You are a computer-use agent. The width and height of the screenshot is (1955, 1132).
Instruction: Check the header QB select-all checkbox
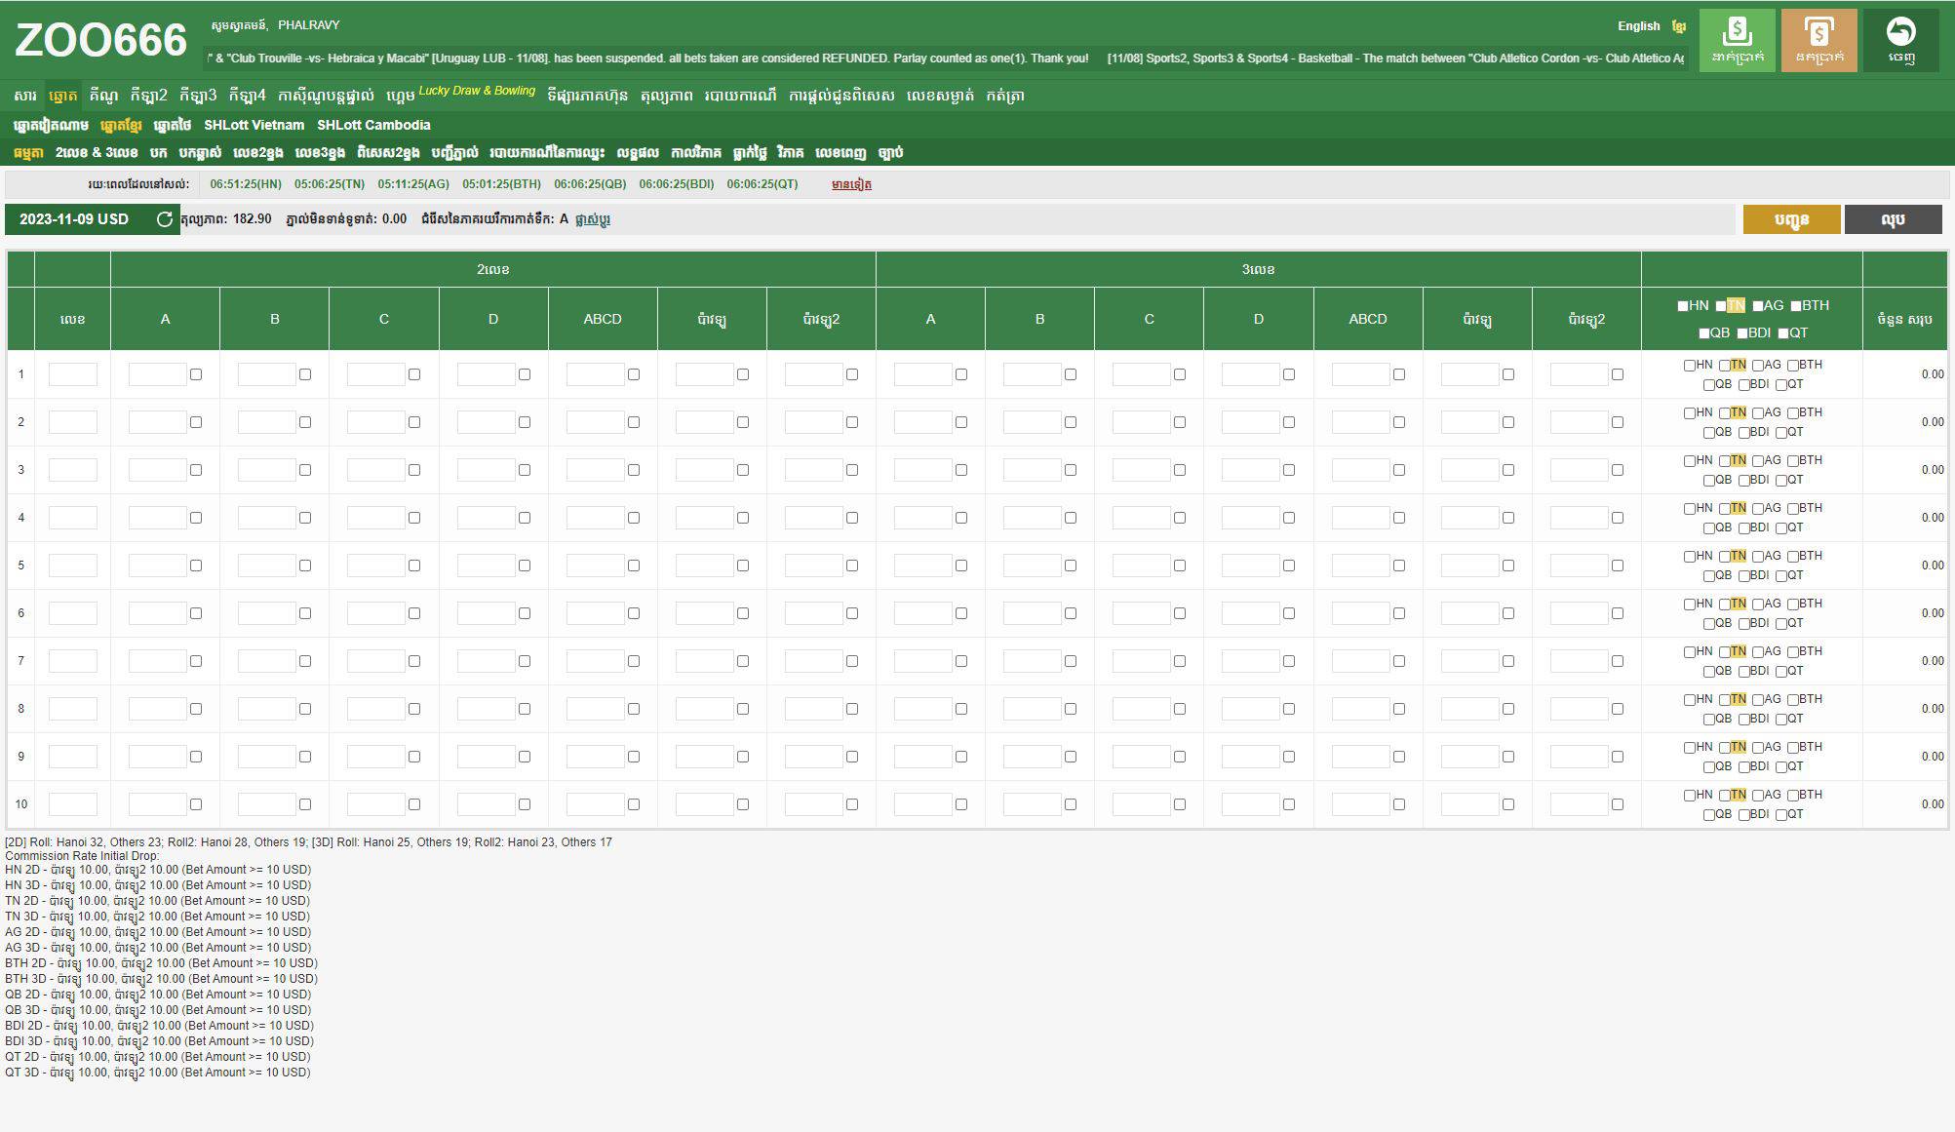[x=1704, y=333]
